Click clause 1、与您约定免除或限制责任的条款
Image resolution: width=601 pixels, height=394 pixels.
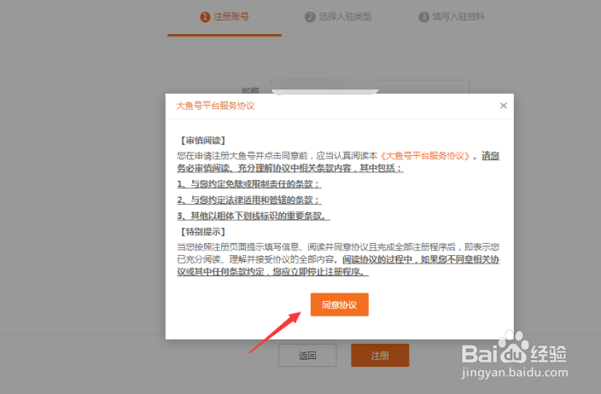click(x=248, y=184)
